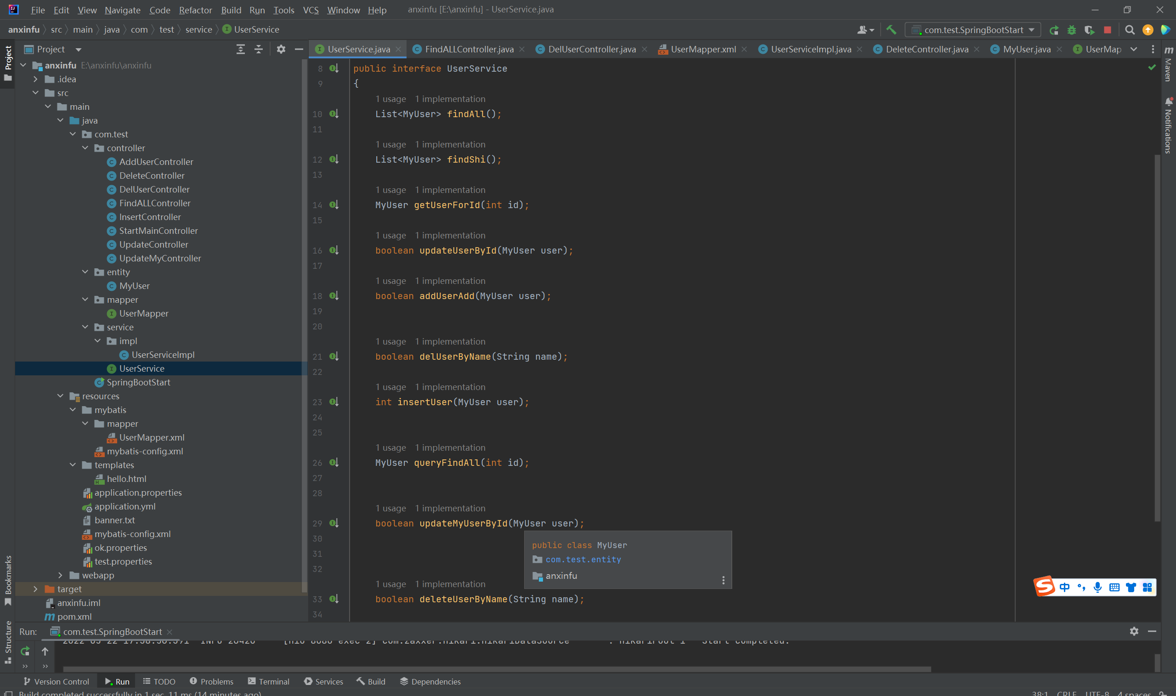Click the Expand All icon in Project panel

(x=241, y=49)
